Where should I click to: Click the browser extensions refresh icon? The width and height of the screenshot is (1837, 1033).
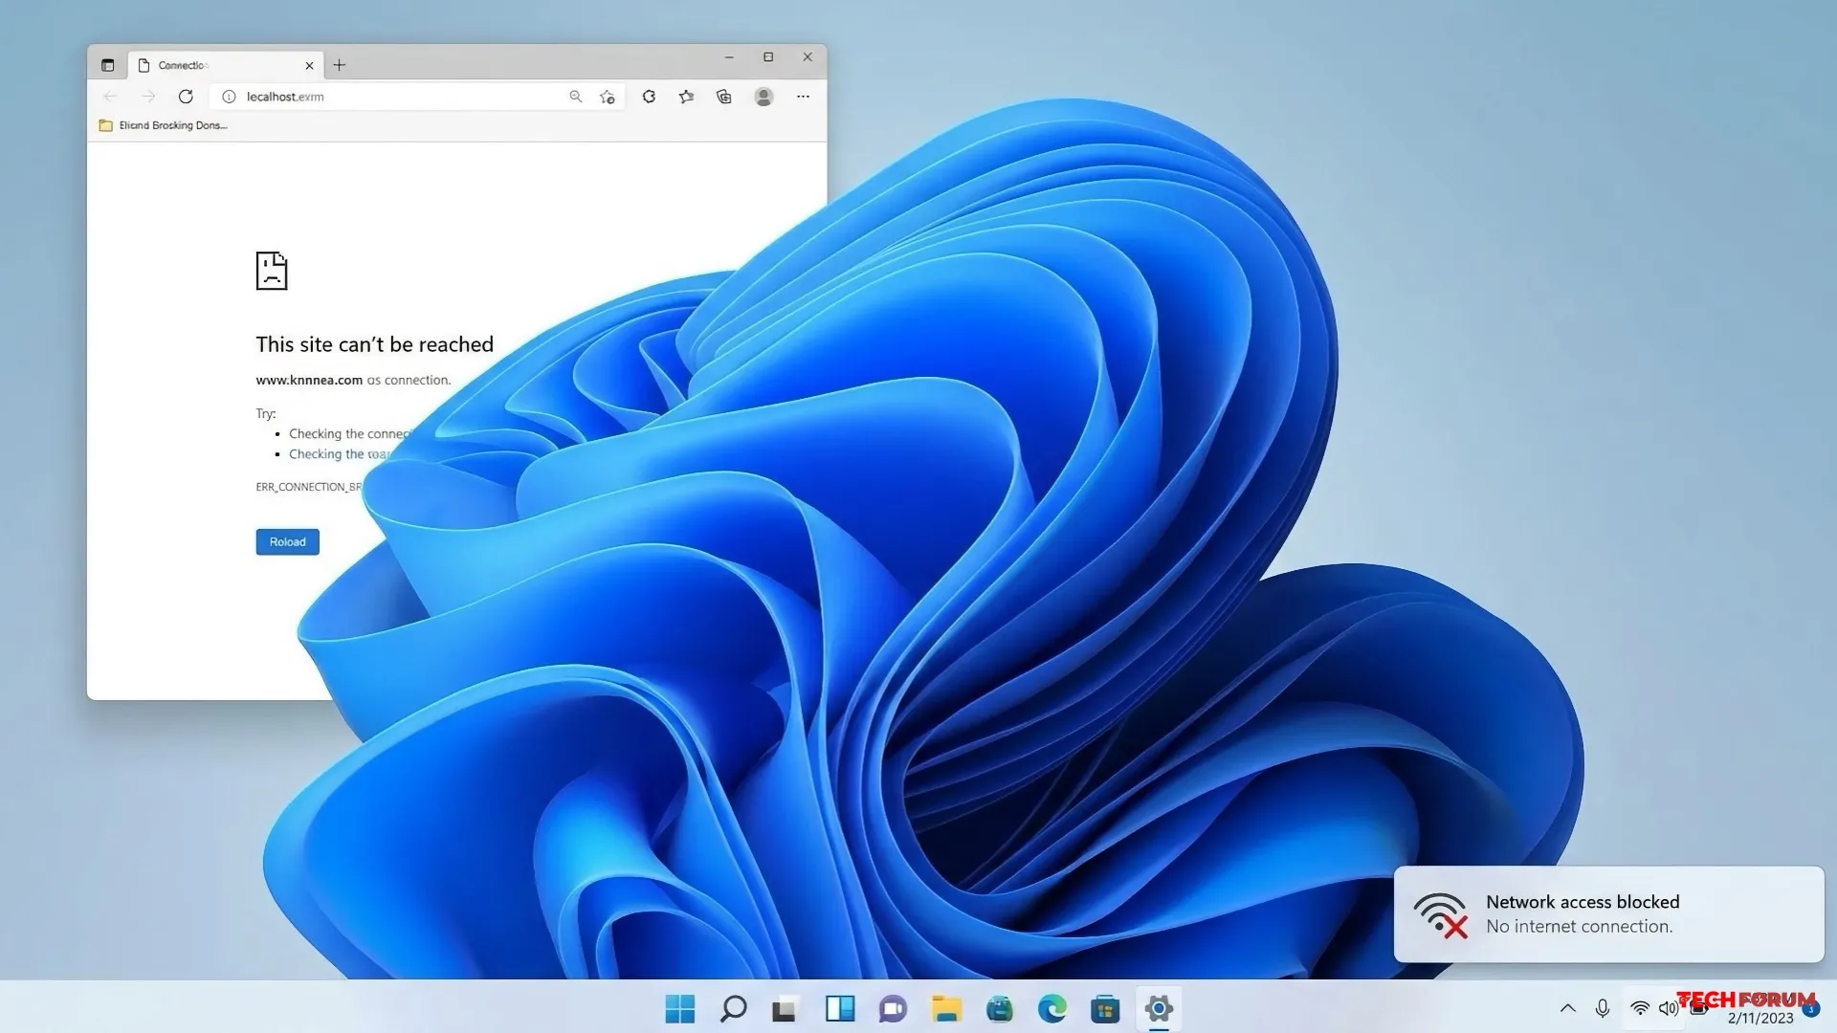649,97
